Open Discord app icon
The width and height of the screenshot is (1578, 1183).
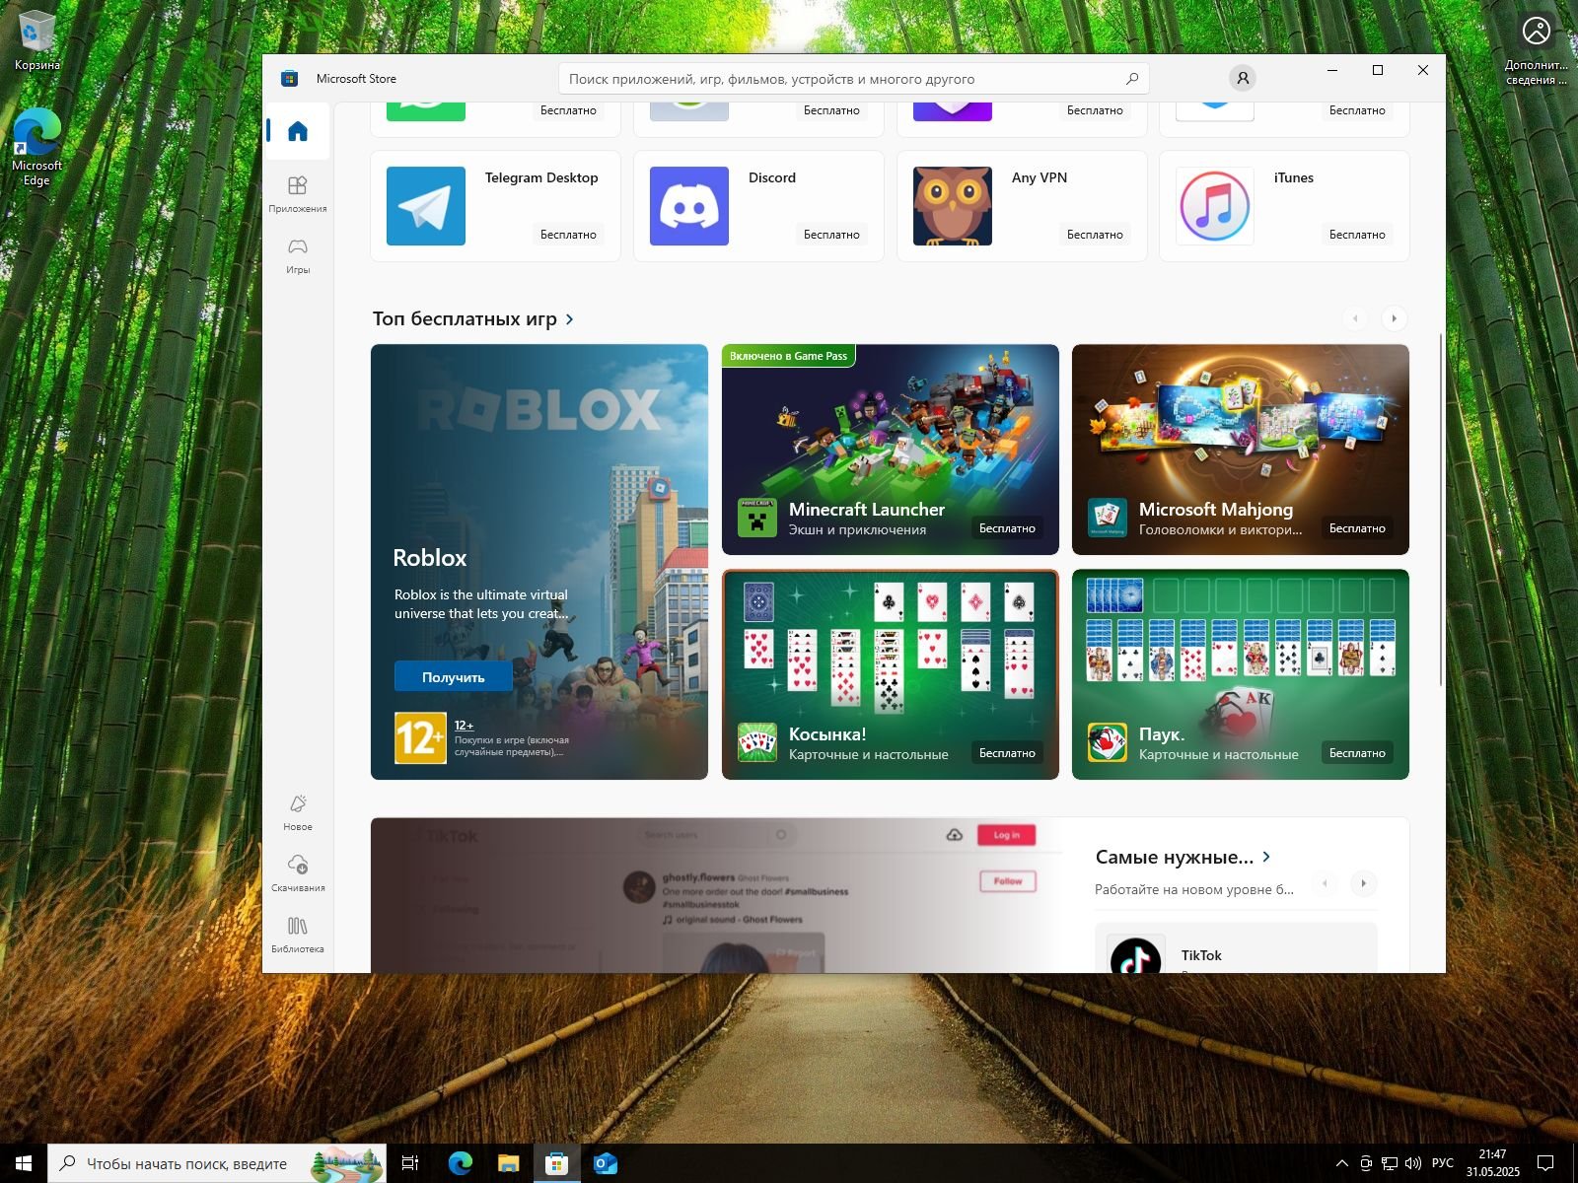[x=689, y=206]
